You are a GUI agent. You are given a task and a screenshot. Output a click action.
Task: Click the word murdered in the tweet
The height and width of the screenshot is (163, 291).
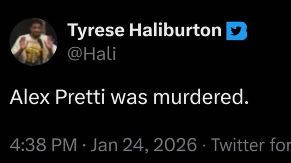[201, 98]
